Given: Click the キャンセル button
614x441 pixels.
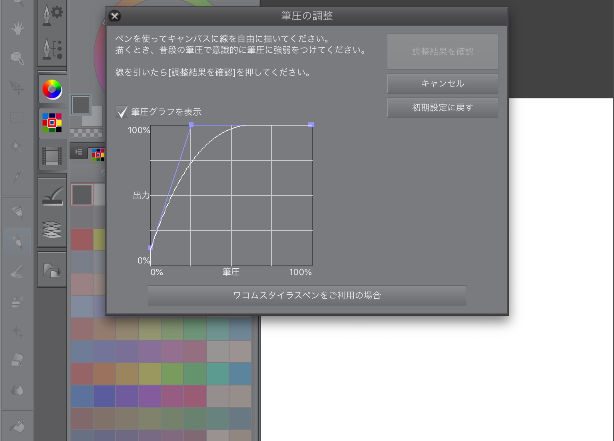Looking at the screenshot, I should 443,84.
